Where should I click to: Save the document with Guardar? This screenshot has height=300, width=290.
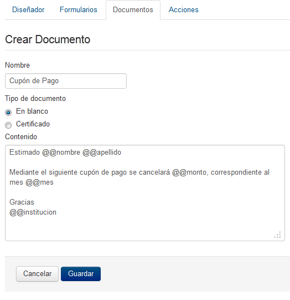pyautogui.click(x=81, y=274)
